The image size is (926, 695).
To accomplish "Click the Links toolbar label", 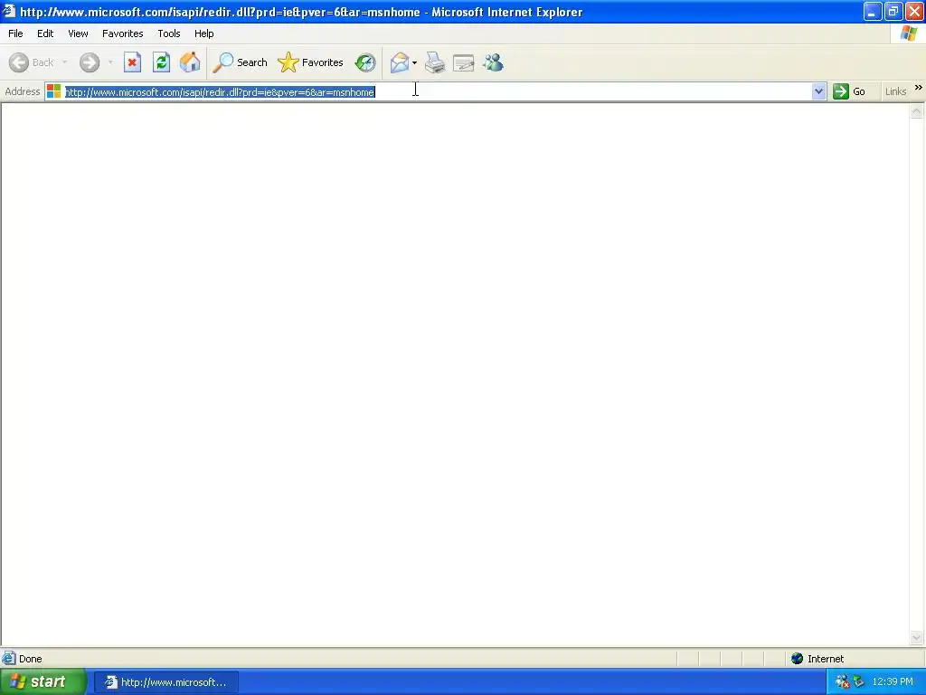I will (895, 91).
